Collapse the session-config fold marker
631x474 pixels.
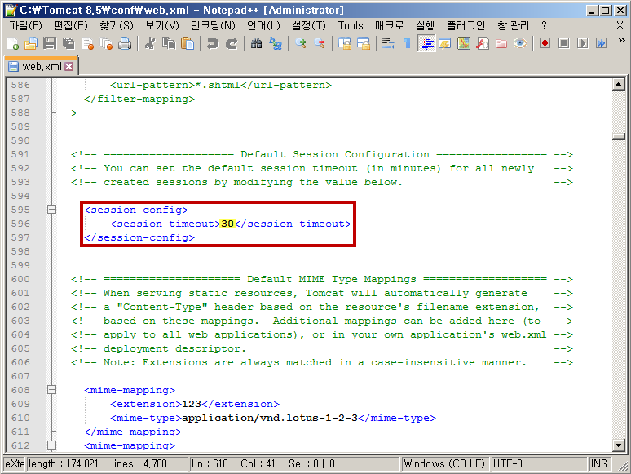point(52,210)
